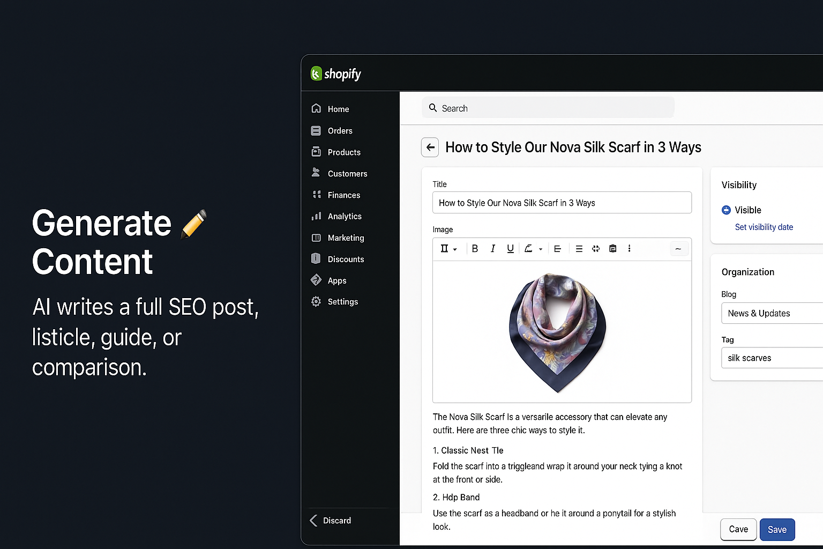The image size is (823, 549).
Task: Select the Visible radio option
Action: tap(727, 210)
